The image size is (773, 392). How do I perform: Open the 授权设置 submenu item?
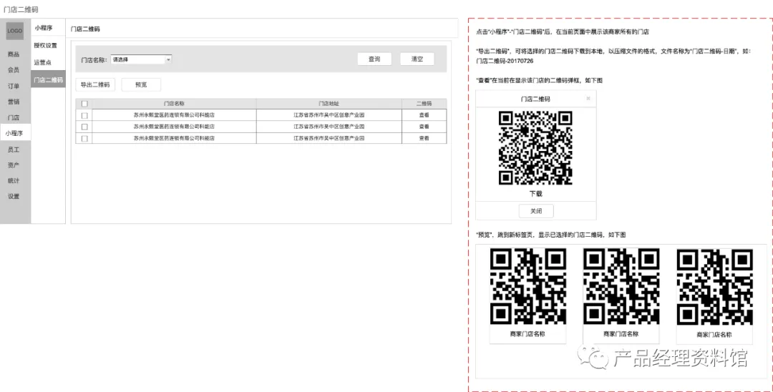(x=46, y=45)
